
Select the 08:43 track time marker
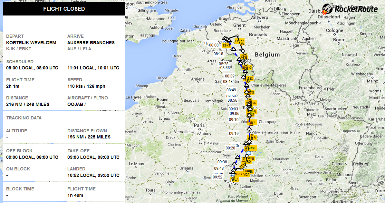tap(227, 81)
